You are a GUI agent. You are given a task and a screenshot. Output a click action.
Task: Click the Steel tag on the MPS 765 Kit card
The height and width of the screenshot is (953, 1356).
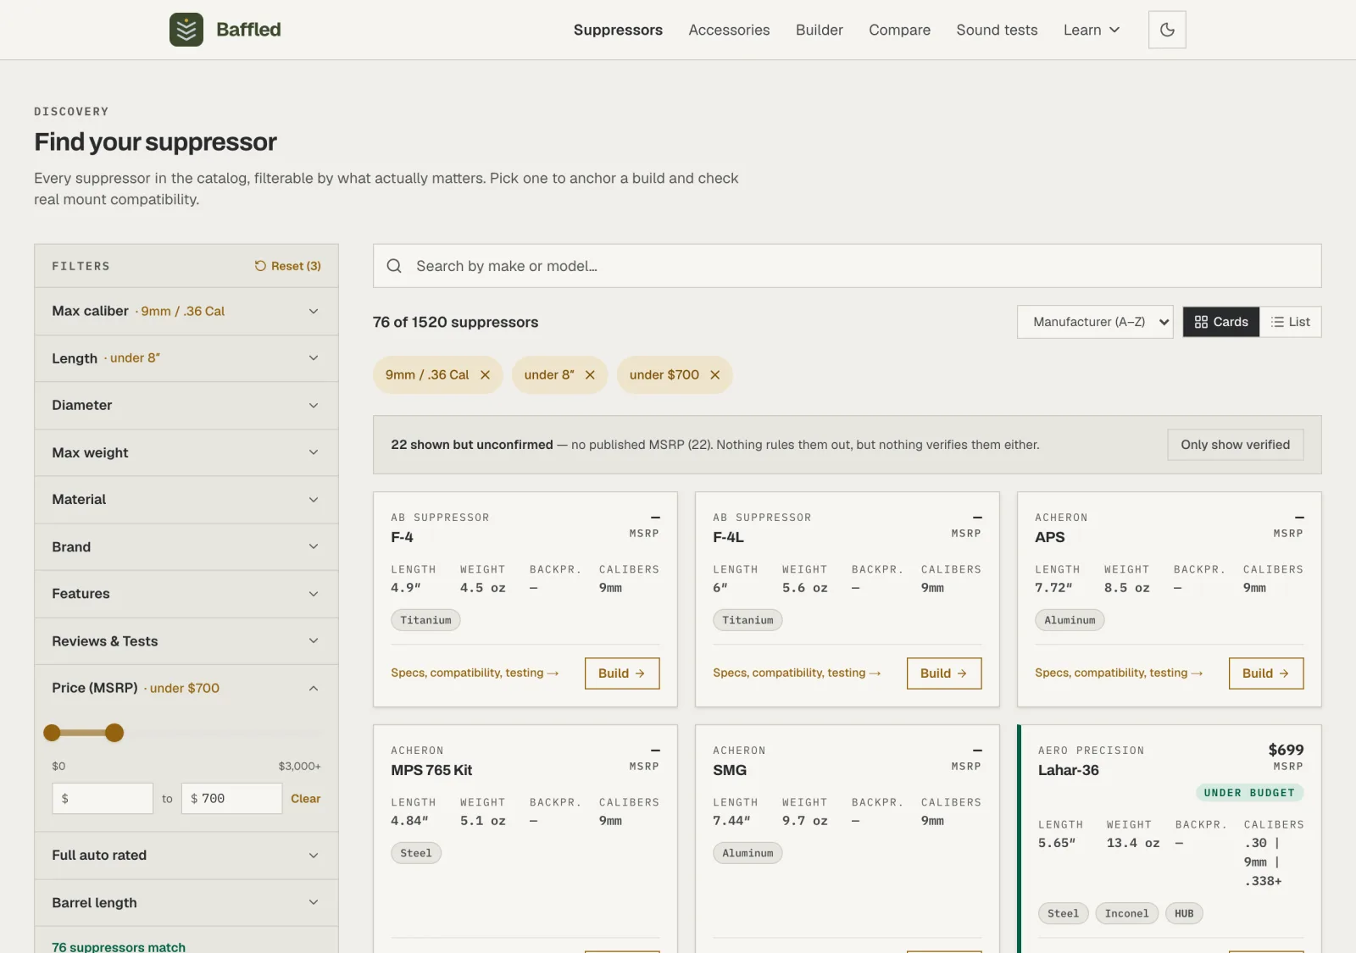(416, 853)
